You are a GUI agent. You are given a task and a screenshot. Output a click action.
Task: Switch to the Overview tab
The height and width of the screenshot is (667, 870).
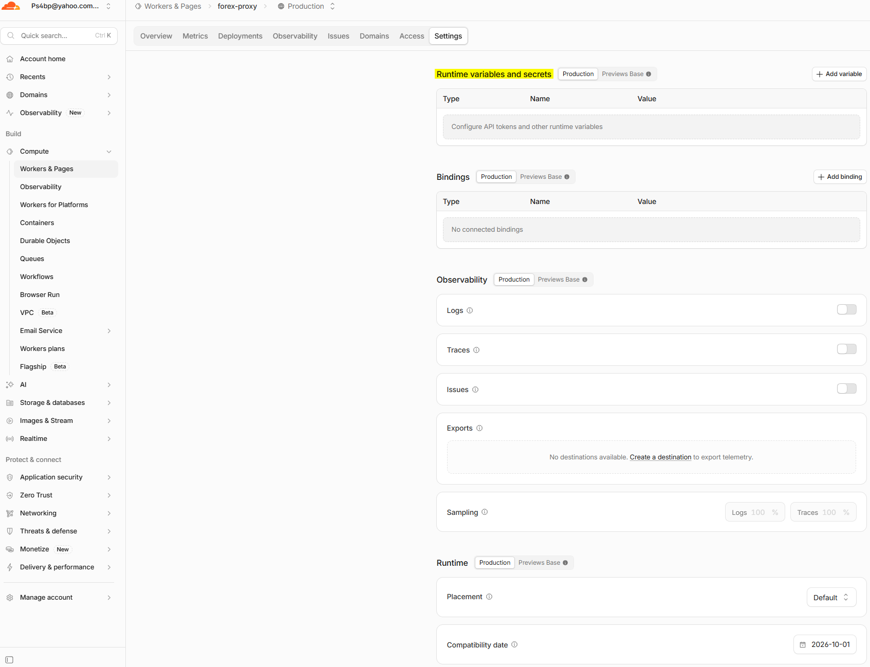(156, 36)
